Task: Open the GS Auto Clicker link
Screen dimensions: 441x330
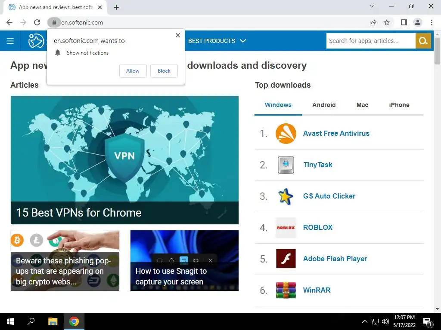Action: tap(329, 196)
